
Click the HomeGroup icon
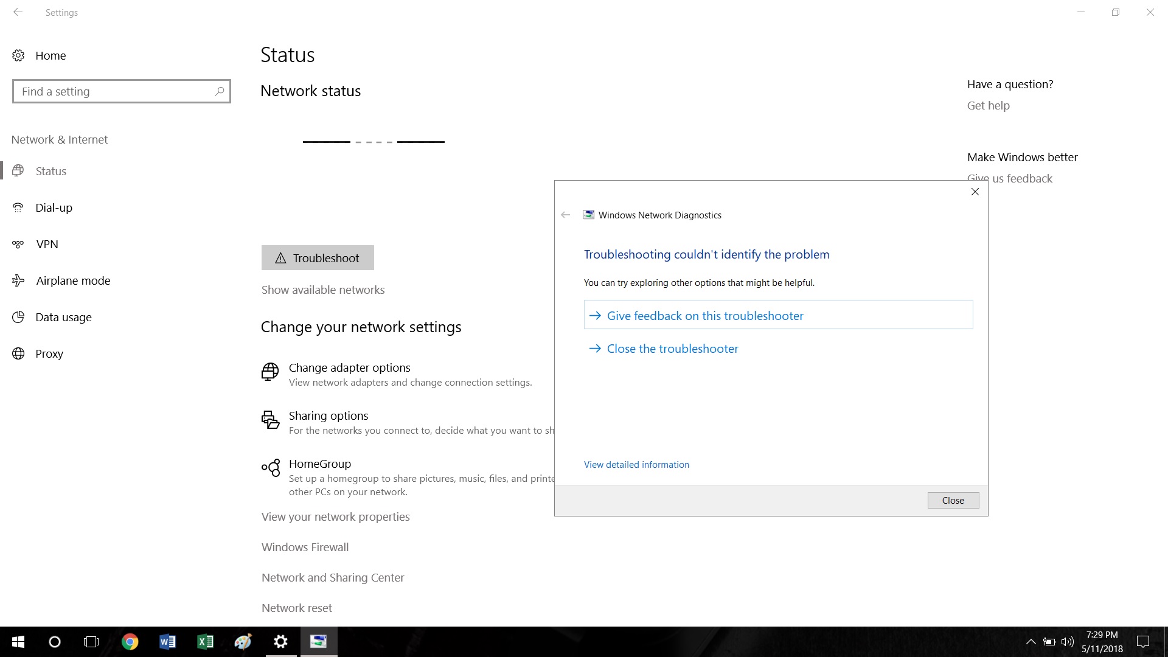(271, 468)
